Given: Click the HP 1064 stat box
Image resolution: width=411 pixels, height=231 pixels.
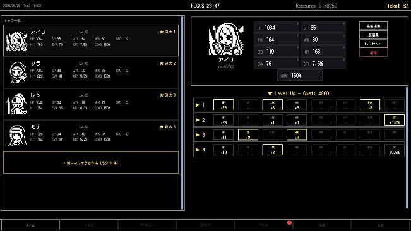Looking at the screenshot, I should [x=277, y=28].
